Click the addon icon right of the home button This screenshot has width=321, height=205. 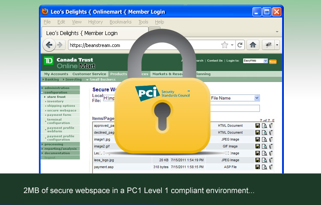(x=268, y=45)
